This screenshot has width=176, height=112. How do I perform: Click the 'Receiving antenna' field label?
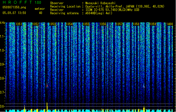64,13
